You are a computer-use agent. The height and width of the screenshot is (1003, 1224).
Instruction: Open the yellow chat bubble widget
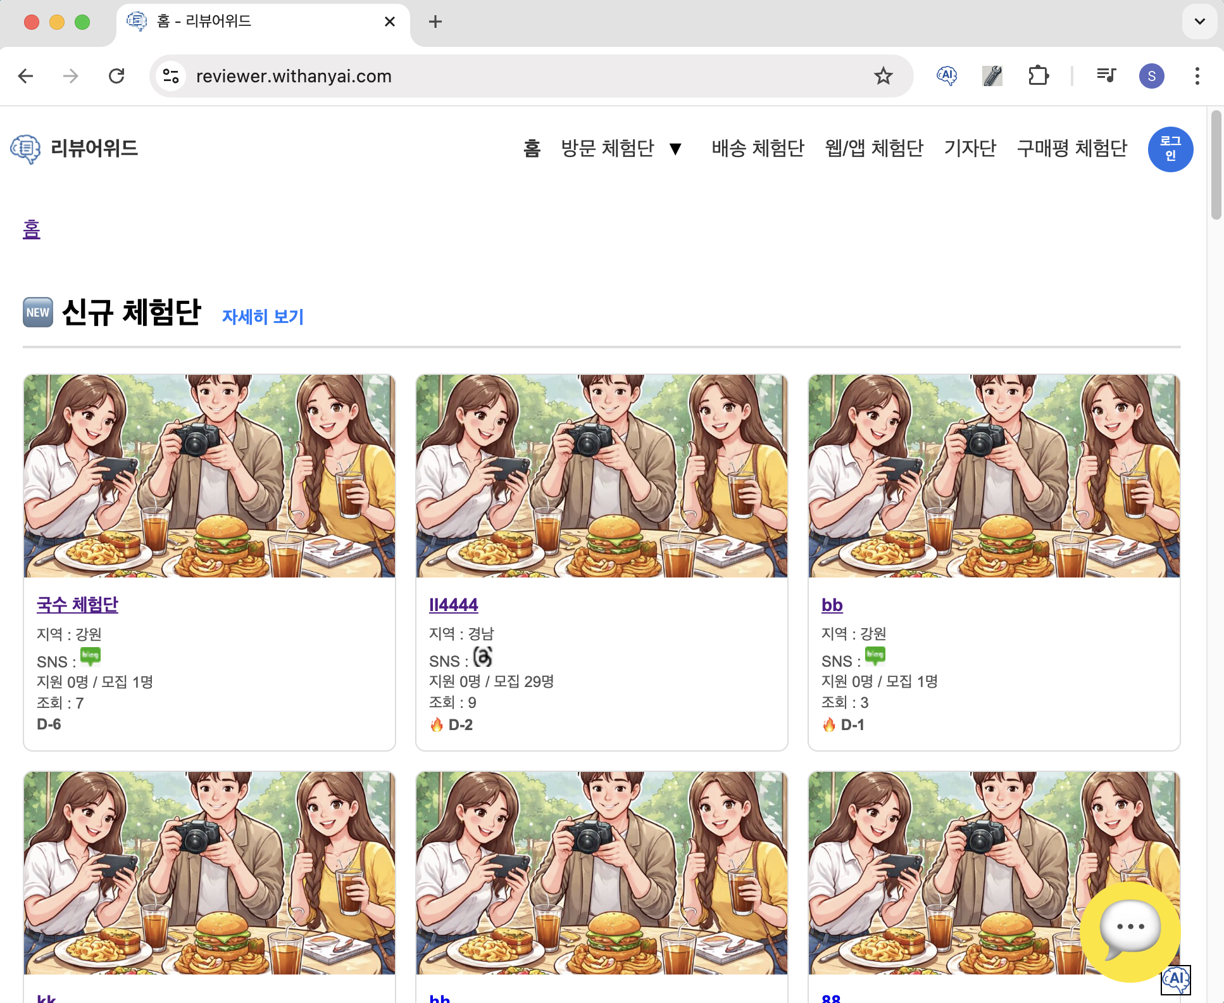point(1130,930)
